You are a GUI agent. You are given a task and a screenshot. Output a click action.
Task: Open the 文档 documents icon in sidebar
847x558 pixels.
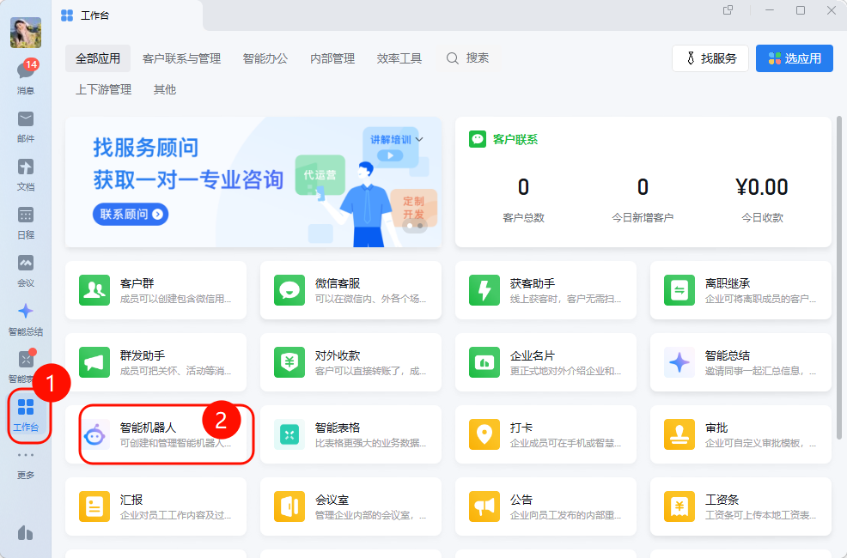tap(26, 167)
